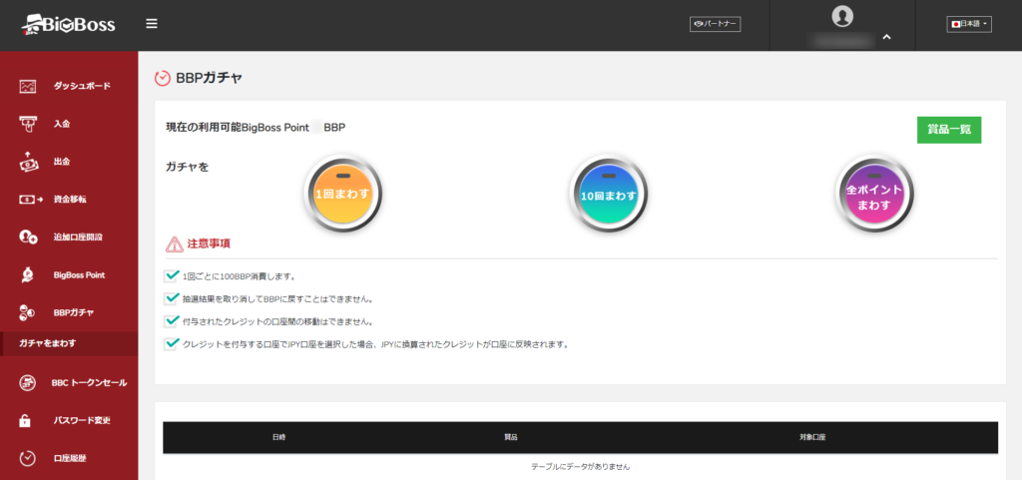Click the fund transfer (資金移転) icon
The image size is (1022, 480).
pyautogui.click(x=28, y=200)
